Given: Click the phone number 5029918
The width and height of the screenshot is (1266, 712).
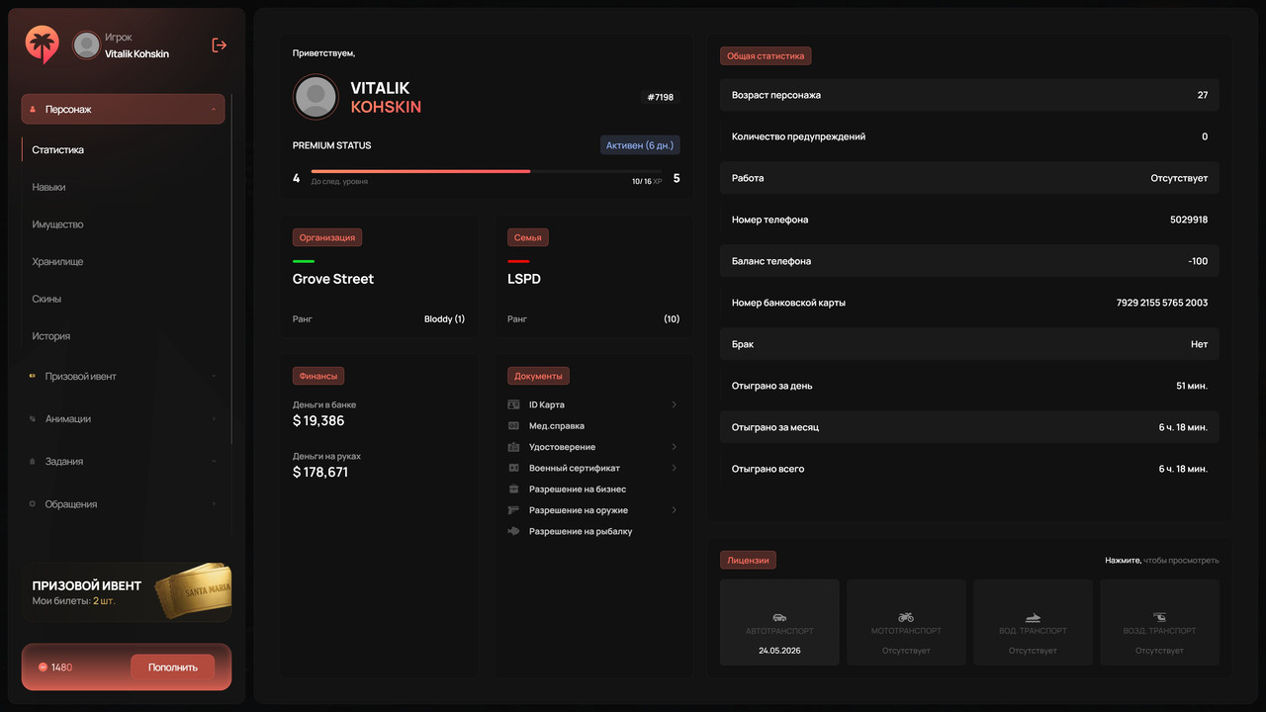Looking at the screenshot, I should [x=1189, y=220].
